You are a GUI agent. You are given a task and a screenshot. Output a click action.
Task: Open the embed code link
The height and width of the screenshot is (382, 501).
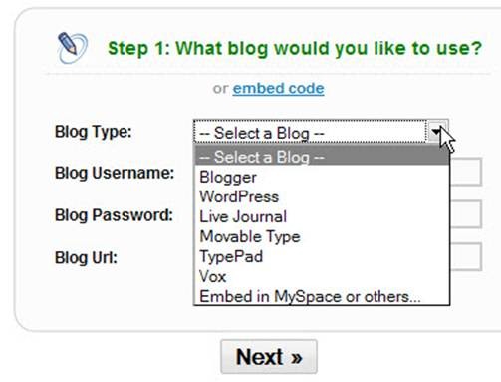[x=278, y=89]
